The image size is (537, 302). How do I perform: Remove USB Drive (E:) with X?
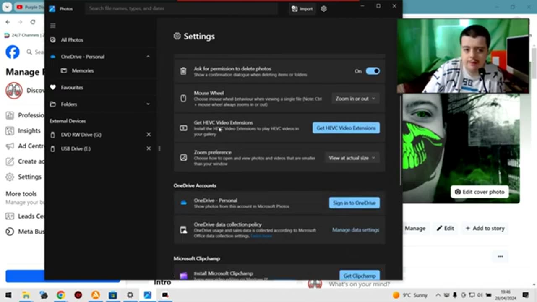(149, 148)
